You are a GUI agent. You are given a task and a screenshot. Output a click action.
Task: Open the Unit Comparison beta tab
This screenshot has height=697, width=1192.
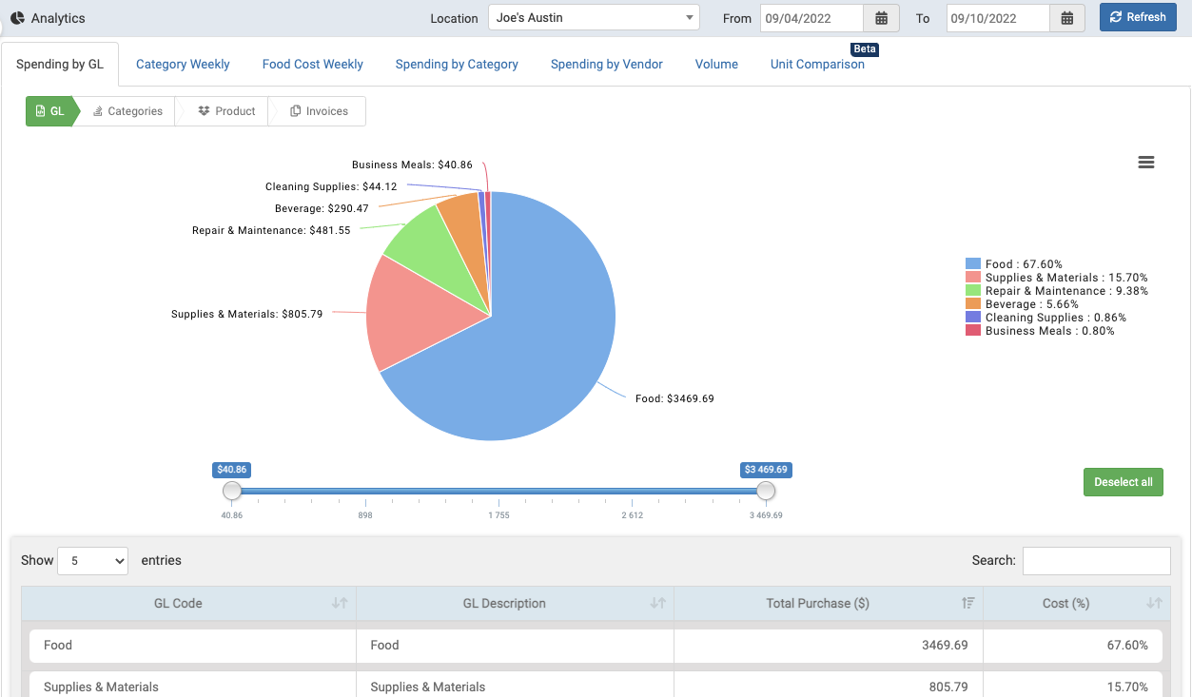point(817,64)
